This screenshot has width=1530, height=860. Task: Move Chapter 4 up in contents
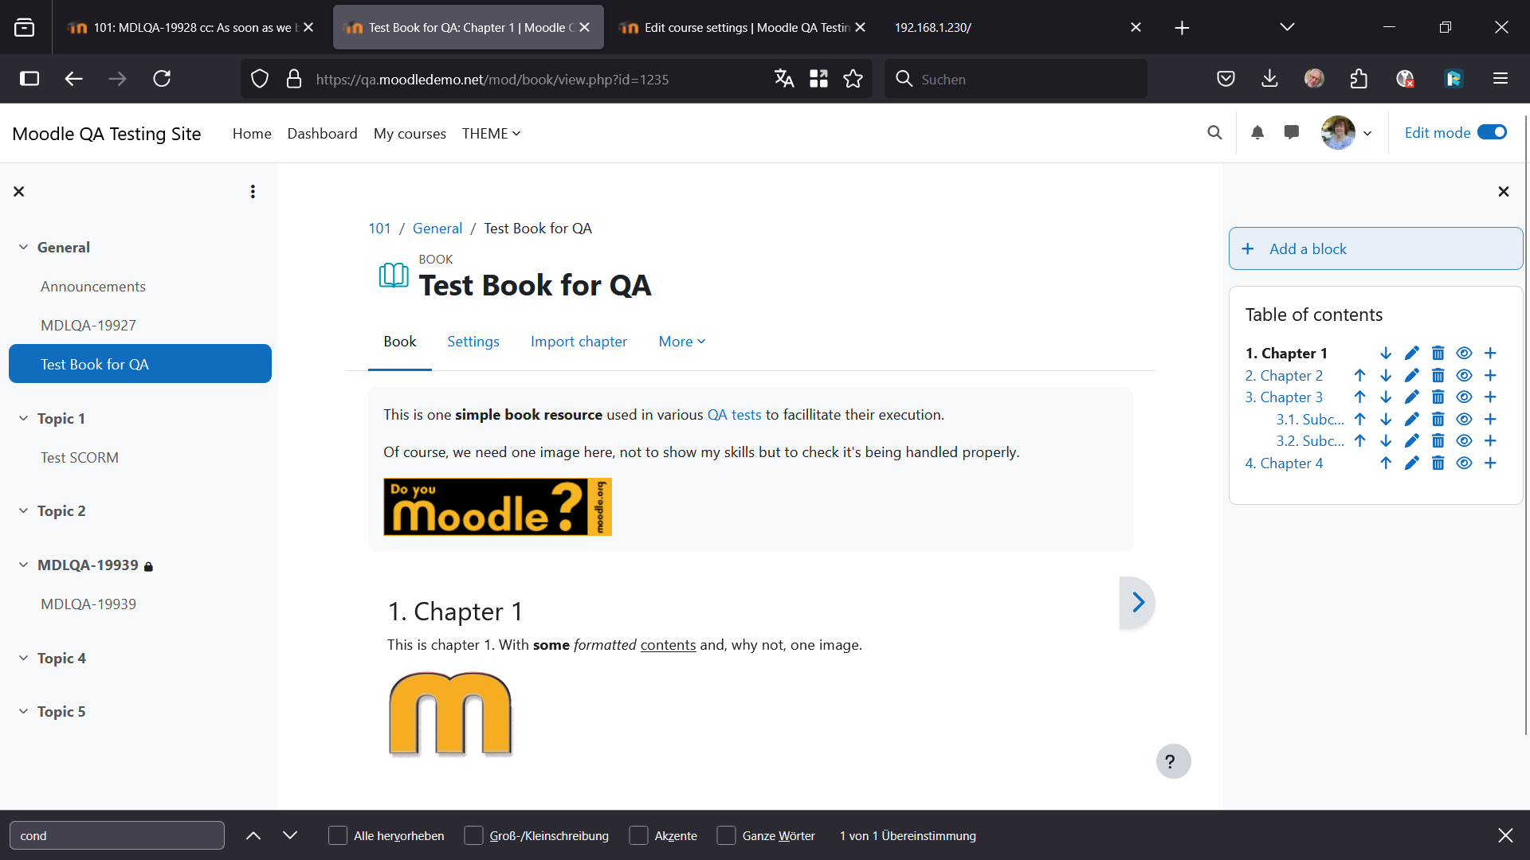pos(1386,463)
